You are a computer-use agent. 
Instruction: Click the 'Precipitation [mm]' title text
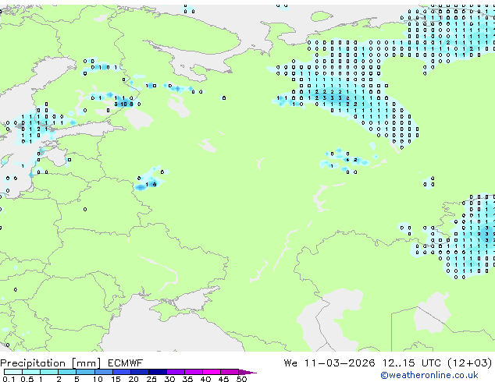51,363
